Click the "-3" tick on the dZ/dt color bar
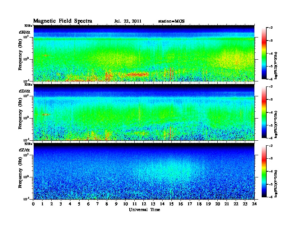Image resolution: width=303 pixels, height=234 pixels. [270, 159]
